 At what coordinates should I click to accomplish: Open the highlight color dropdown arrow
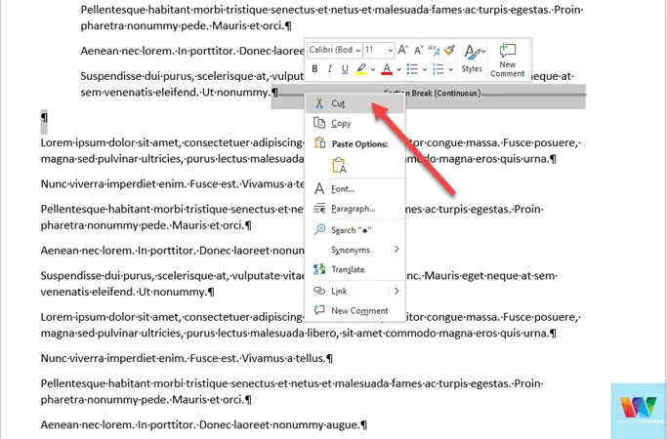[373, 69]
